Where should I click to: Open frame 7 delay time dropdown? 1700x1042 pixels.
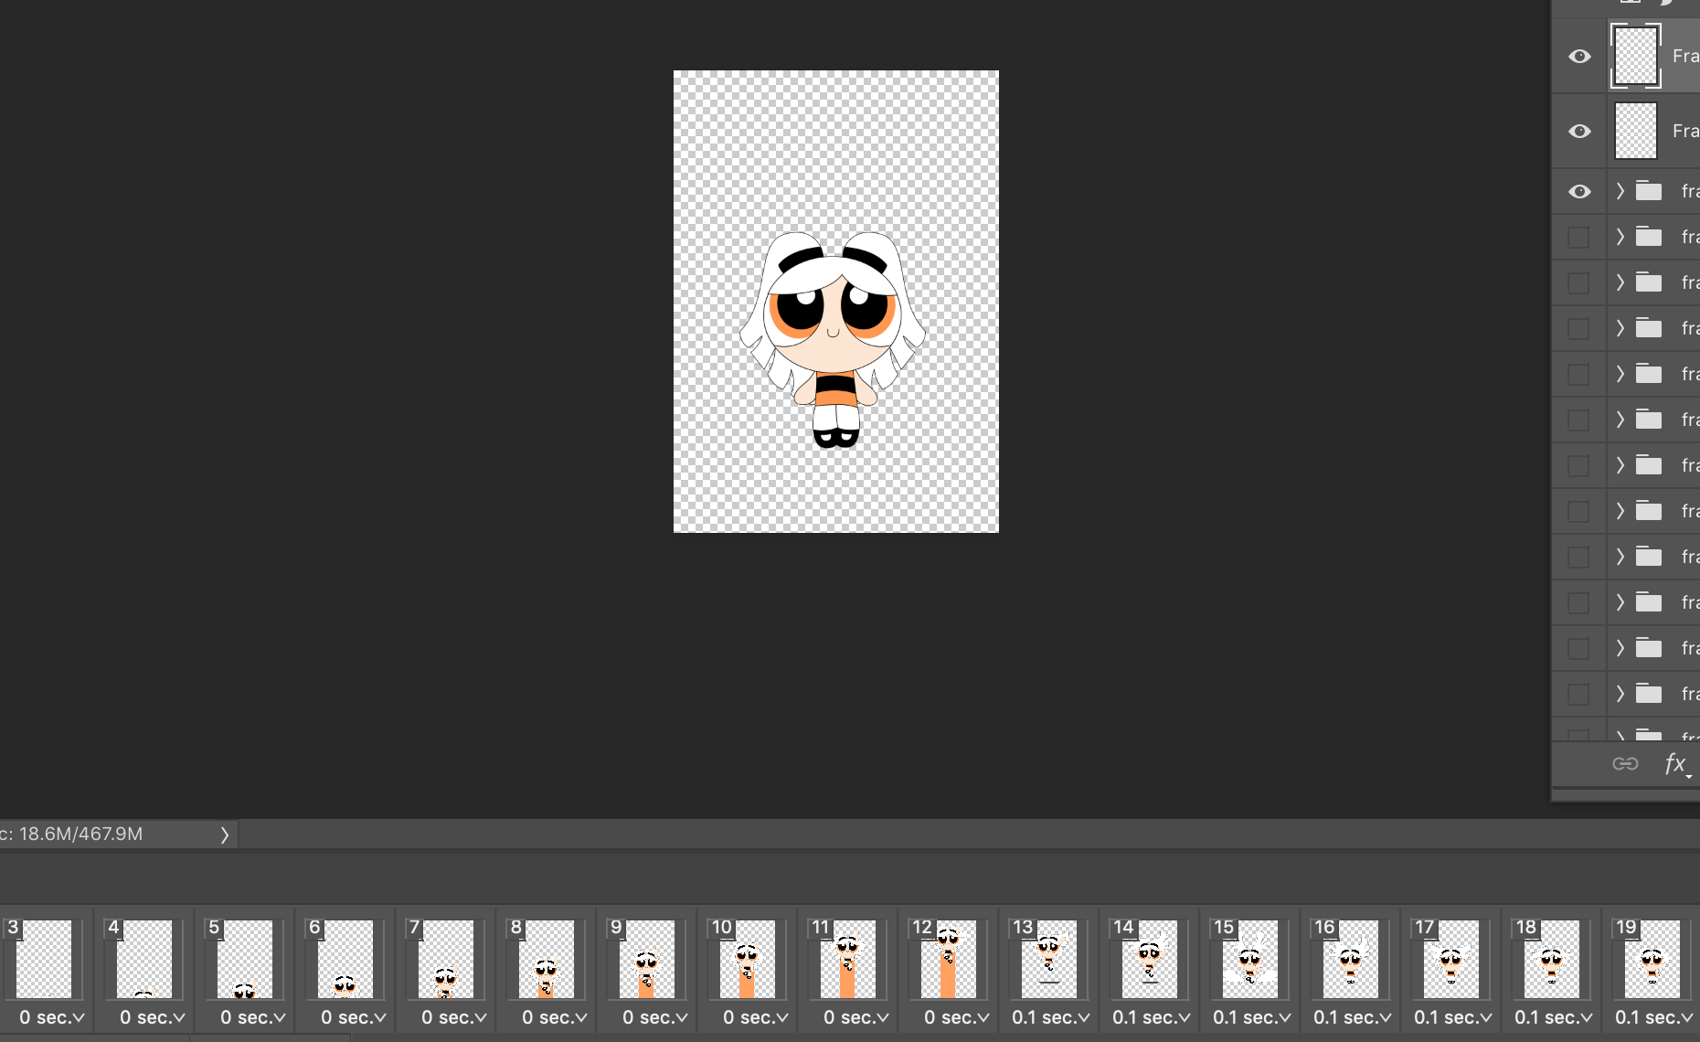[x=453, y=1017]
